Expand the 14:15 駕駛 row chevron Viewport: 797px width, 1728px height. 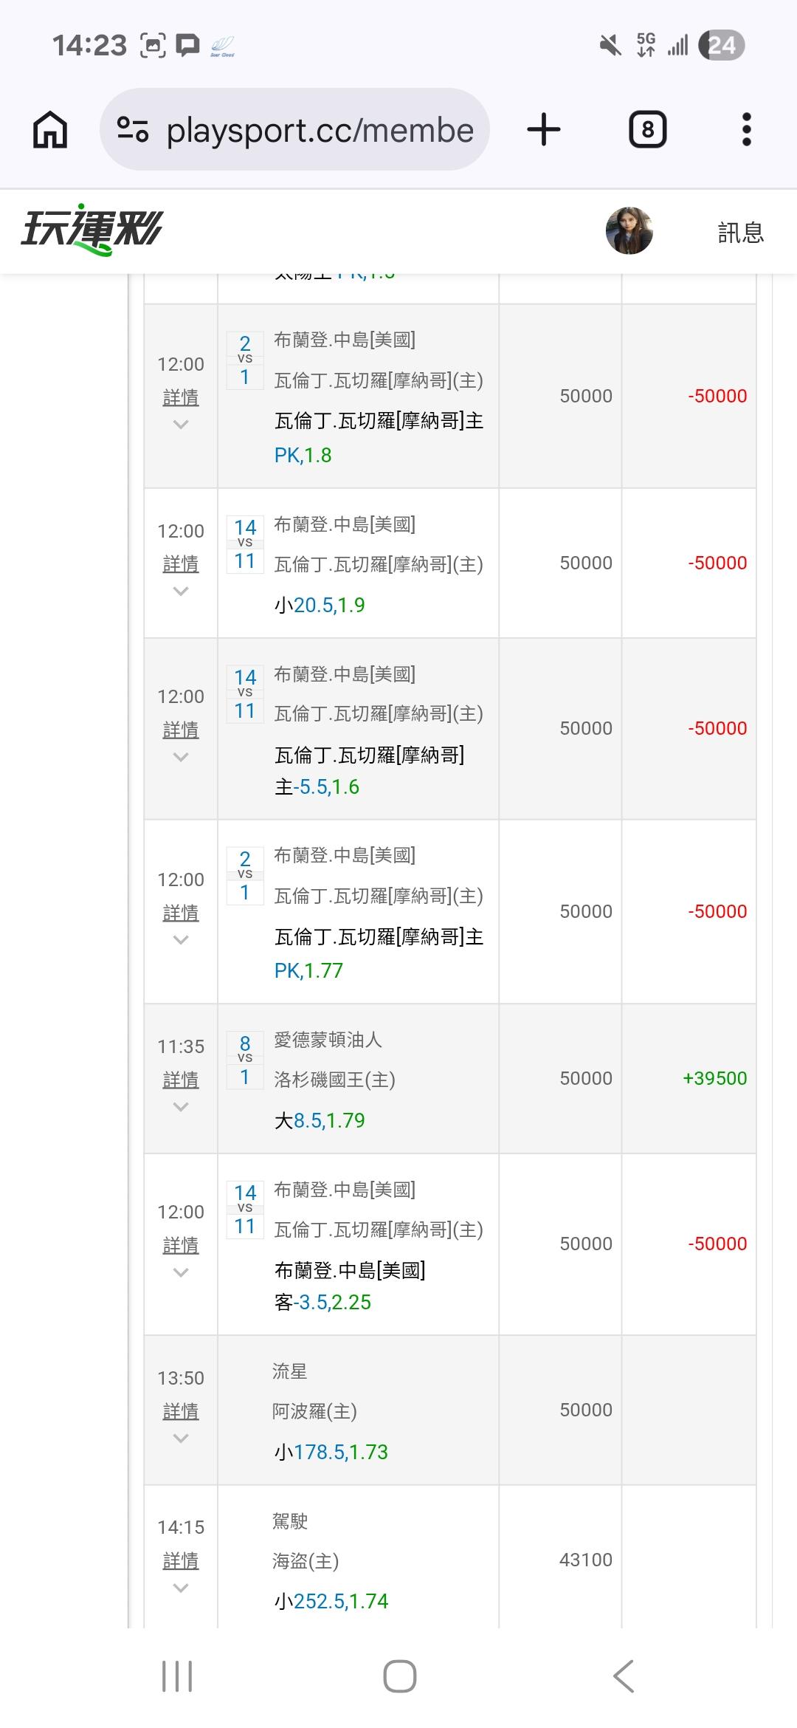click(181, 1588)
